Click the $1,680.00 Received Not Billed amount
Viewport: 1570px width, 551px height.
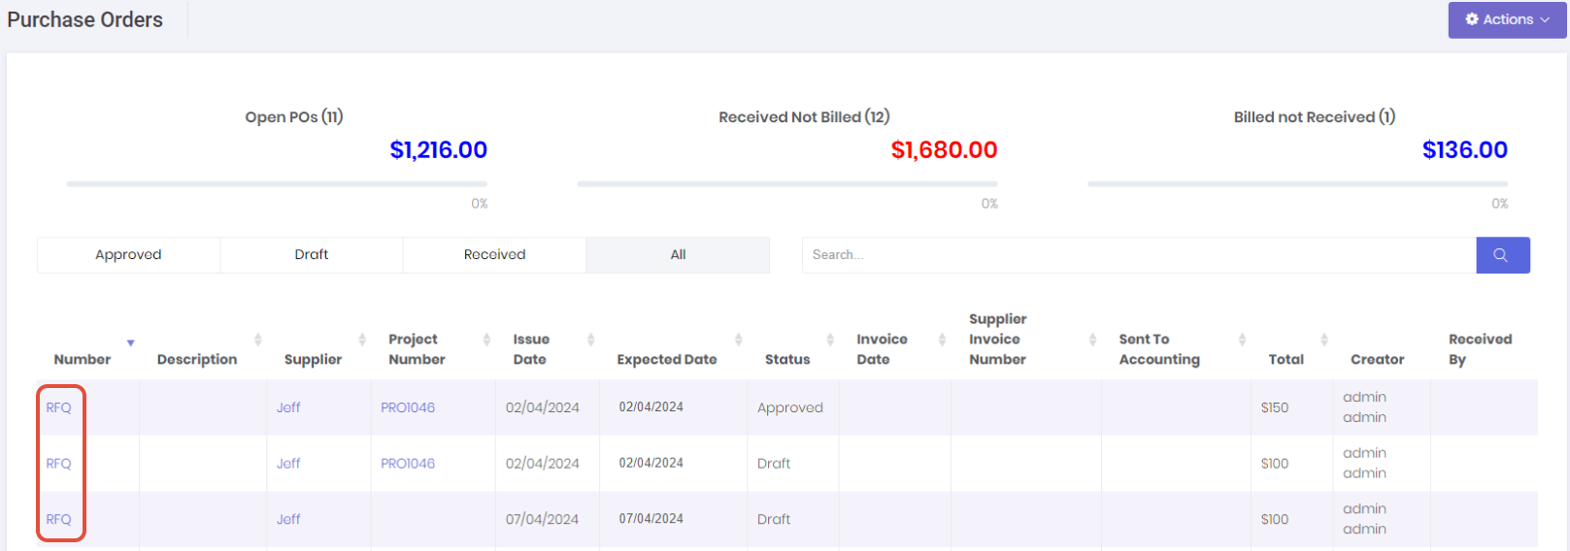point(944,149)
